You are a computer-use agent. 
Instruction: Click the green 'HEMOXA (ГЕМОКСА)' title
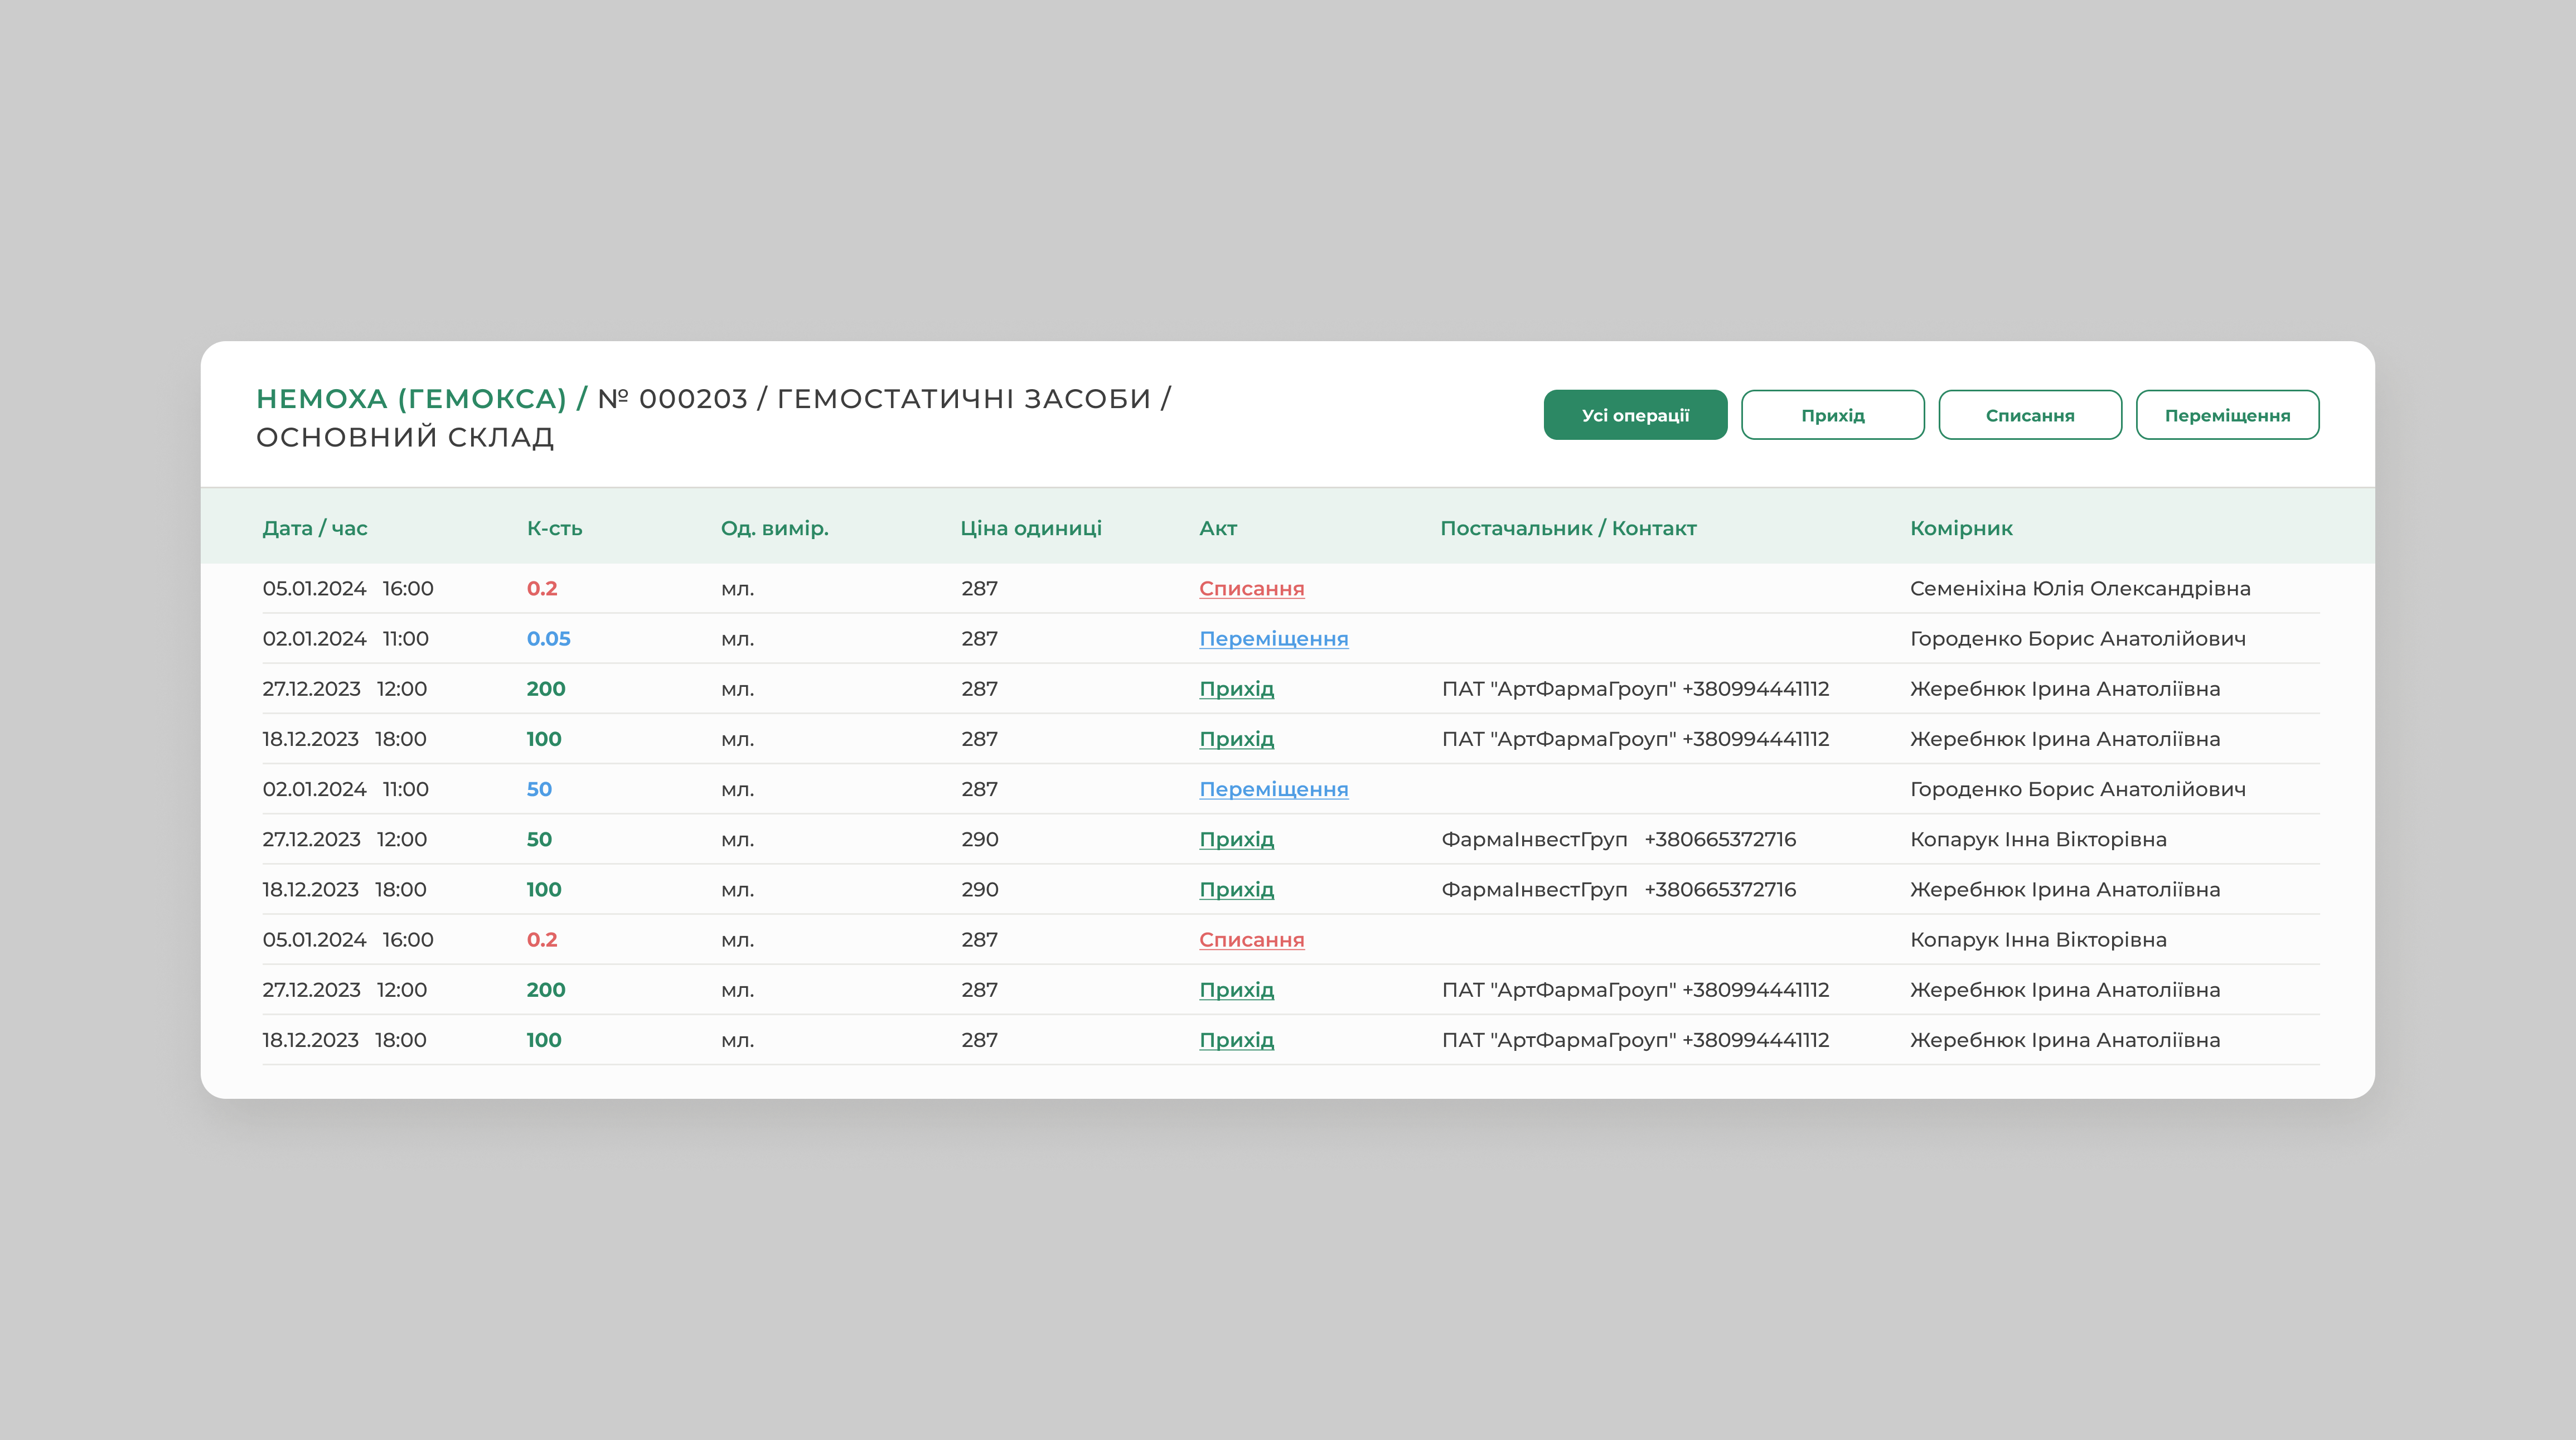coord(411,399)
